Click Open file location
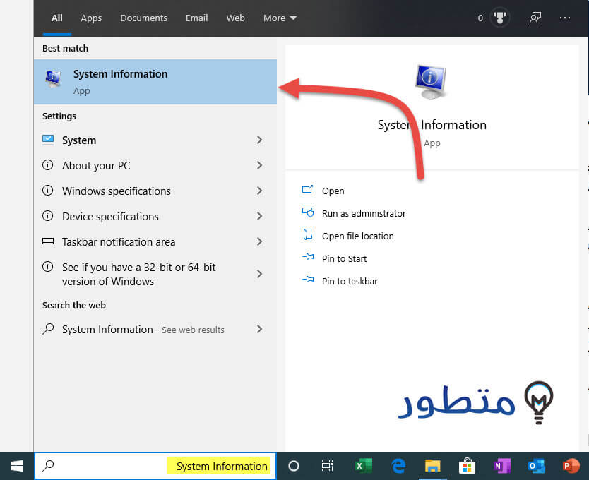Viewport: 589px width, 480px height. (357, 236)
